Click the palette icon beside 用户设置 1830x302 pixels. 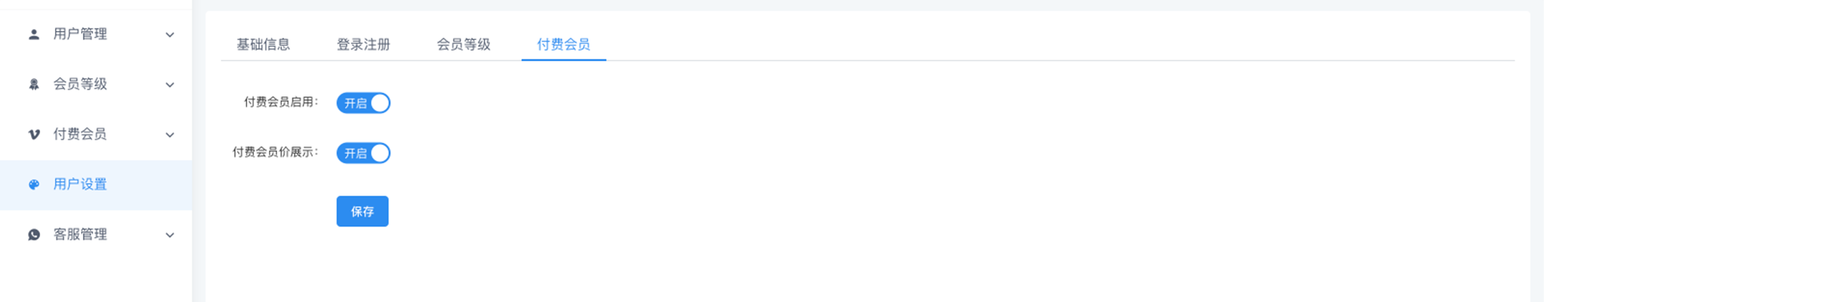(33, 185)
